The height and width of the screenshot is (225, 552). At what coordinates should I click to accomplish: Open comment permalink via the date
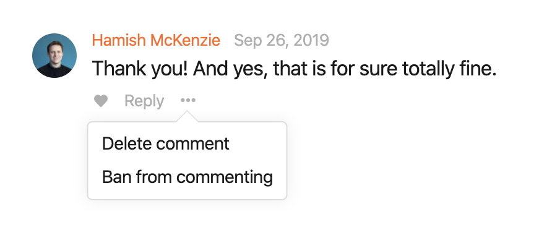[x=282, y=40]
